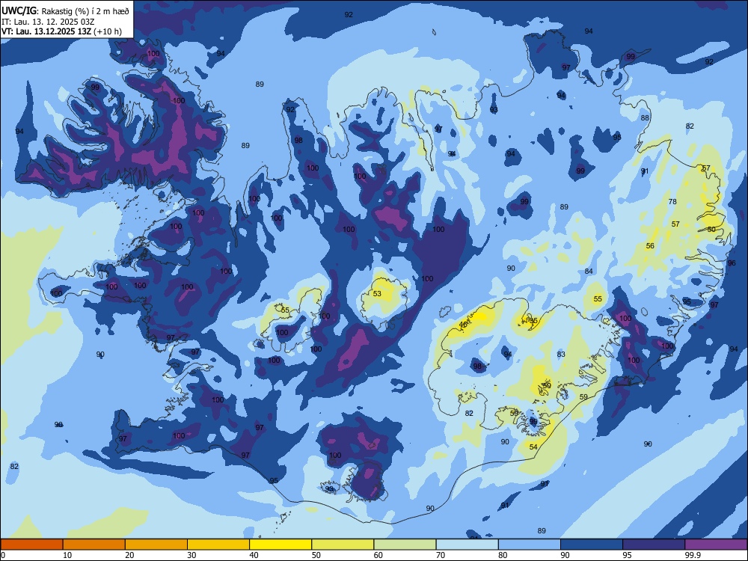Click the 54 humidity value on the map
Image resolution: width=748 pixels, height=561 pixels.
pos(533,447)
